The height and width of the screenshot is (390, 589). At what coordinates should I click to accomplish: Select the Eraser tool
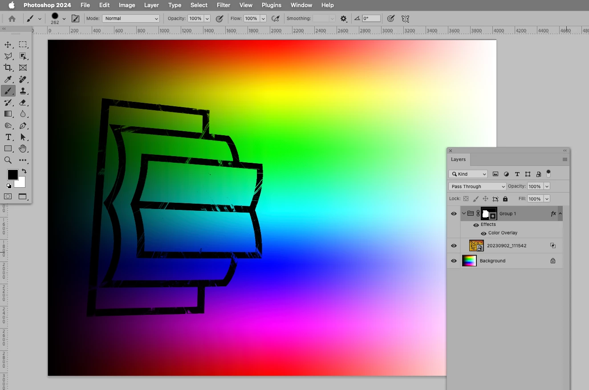[23, 102]
